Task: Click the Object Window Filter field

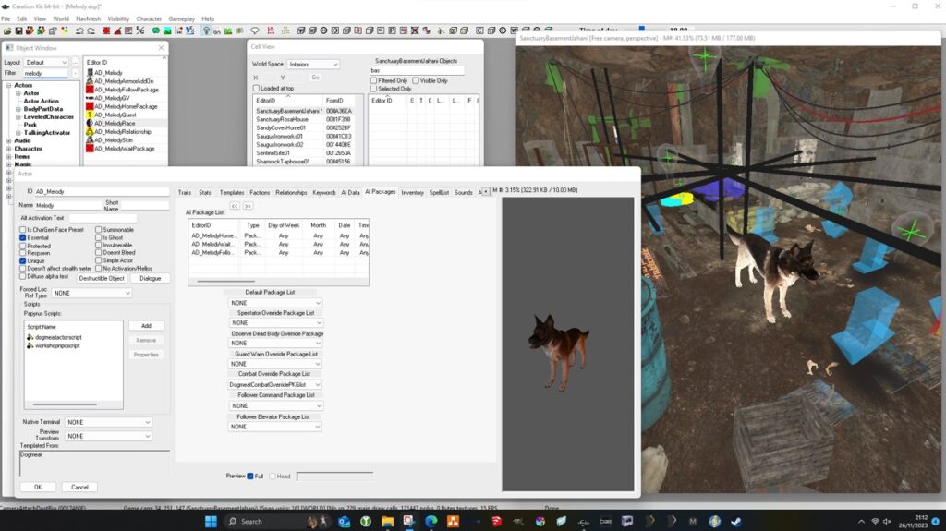Action: [x=45, y=73]
